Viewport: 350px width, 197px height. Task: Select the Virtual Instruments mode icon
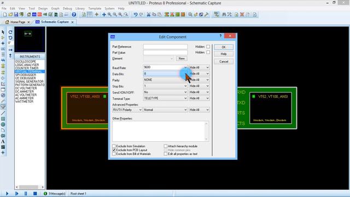[3, 107]
